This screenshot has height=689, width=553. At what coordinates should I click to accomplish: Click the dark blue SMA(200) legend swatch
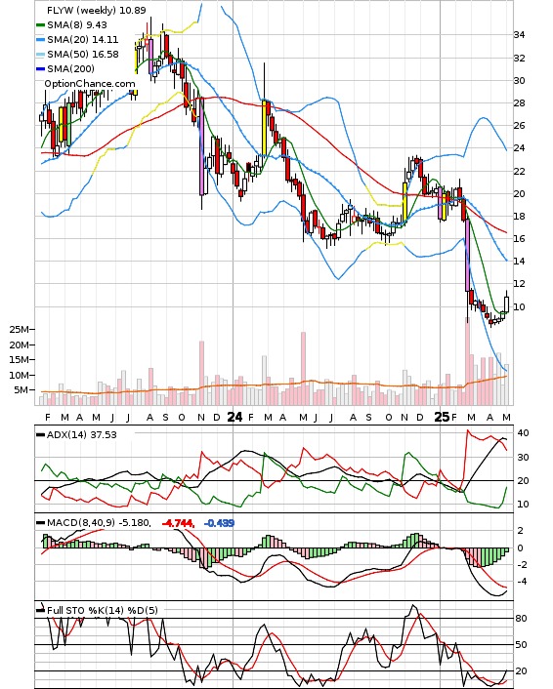point(40,68)
